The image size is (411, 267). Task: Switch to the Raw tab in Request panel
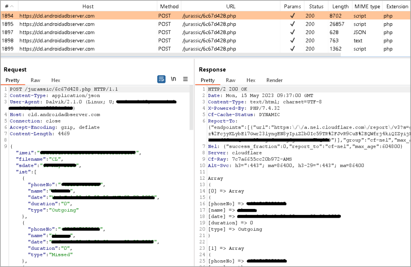pyautogui.click(x=35, y=80)
